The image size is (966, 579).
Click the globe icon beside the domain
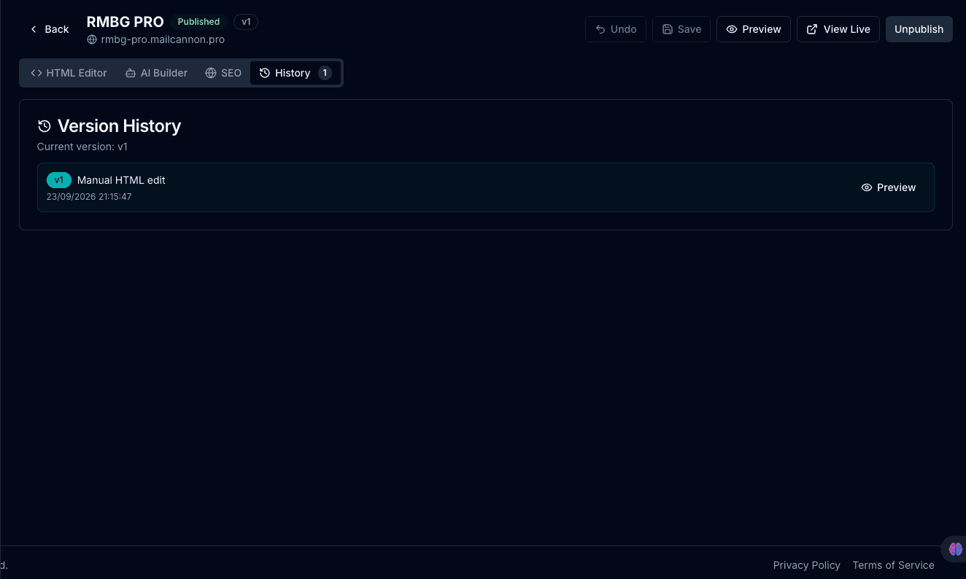92,40
